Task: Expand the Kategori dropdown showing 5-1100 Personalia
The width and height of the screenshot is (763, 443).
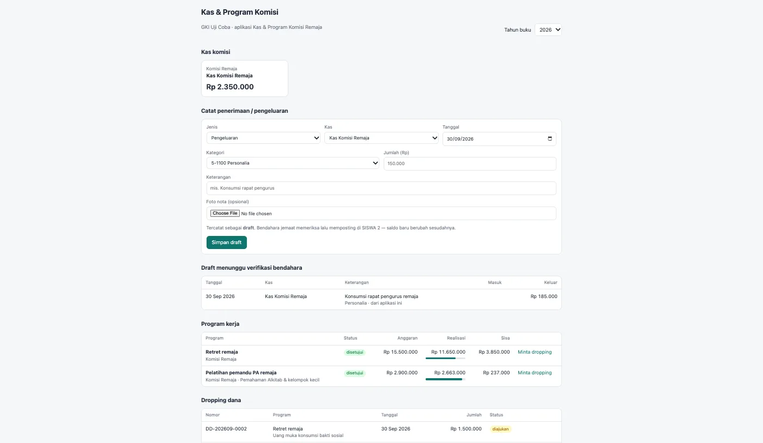Action: 293,163
